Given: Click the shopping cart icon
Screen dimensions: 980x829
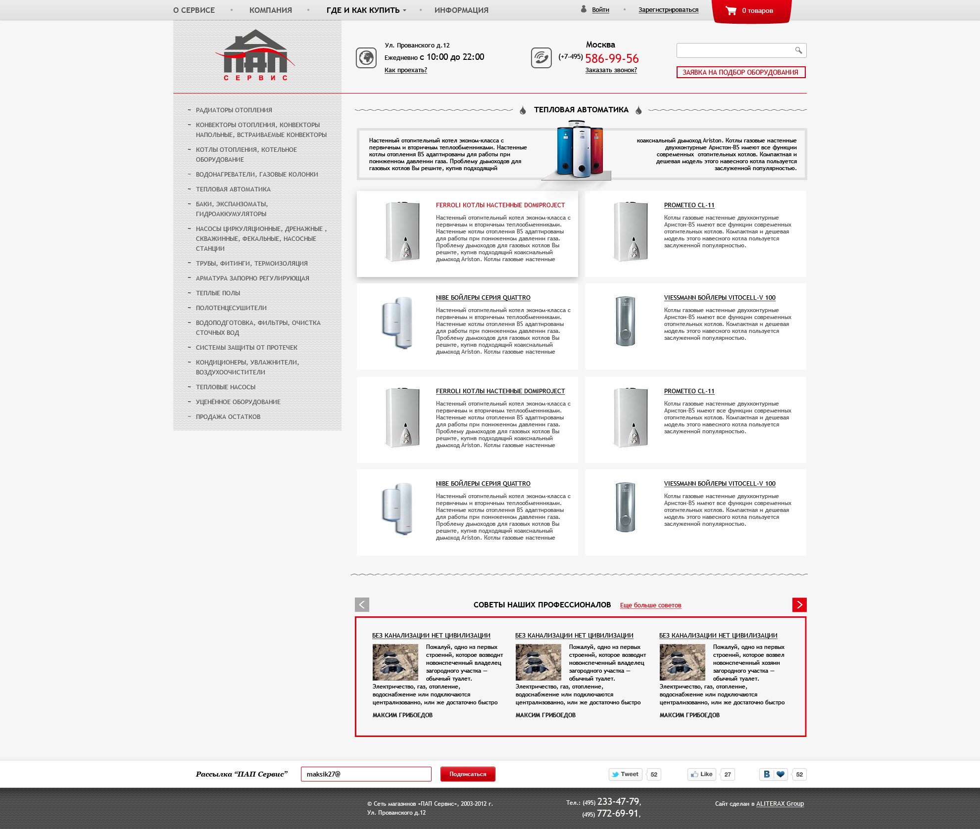Looking at the screenshot, I should pos(731,10).
